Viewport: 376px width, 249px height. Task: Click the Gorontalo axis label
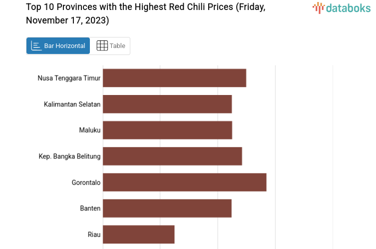pyautogui.click(x=86, y=182)
